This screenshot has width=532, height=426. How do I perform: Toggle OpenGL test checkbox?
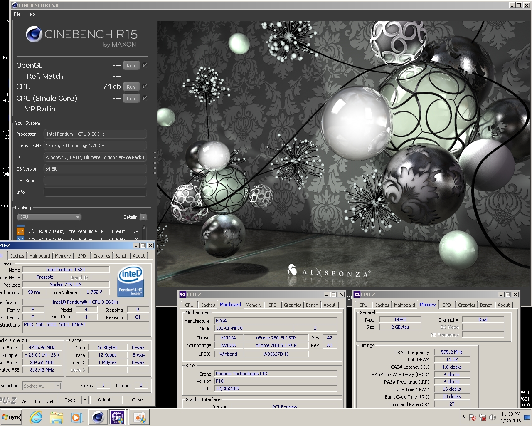[145, 65]
